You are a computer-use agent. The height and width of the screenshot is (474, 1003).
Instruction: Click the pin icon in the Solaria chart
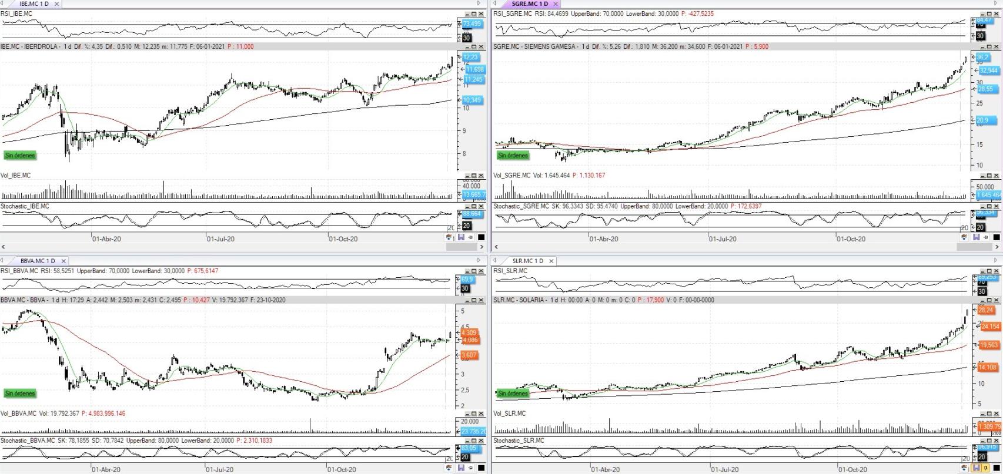986,468
